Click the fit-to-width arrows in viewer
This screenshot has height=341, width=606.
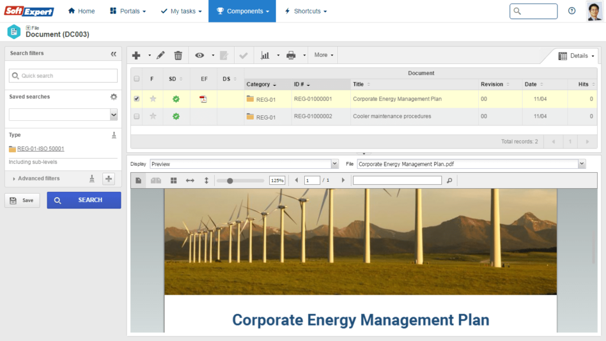point(190,181)
